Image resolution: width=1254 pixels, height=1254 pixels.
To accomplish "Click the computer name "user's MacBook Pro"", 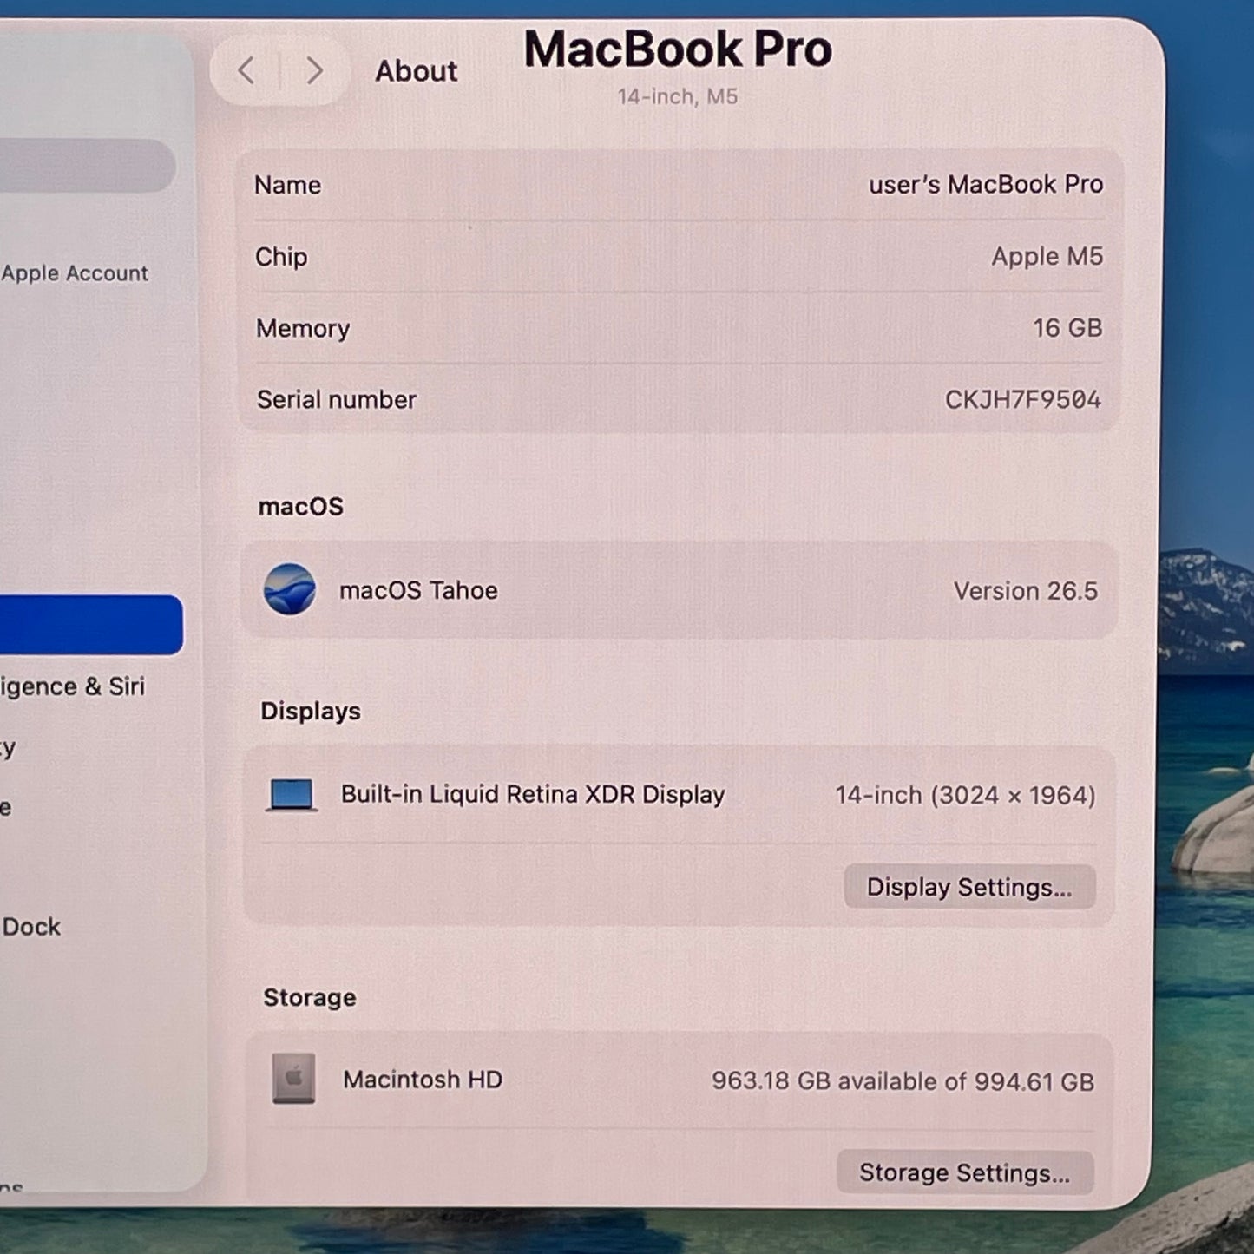I will coord(986,184).
